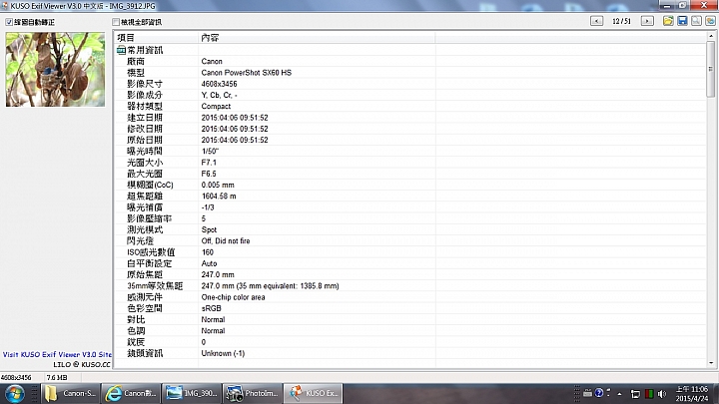Viewport: 719px width, 404px height.
Task: Click the 12 / 51 image counter
Action: [x=621, y=21]
